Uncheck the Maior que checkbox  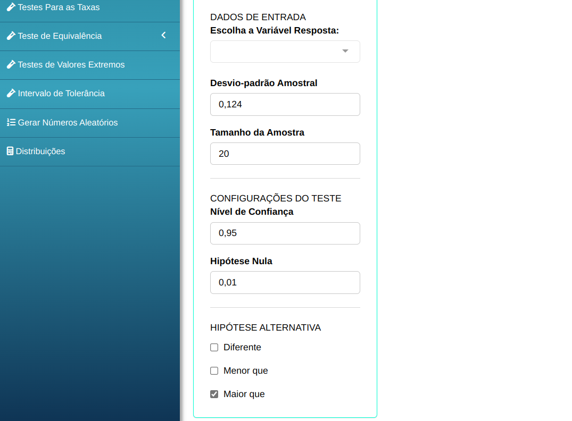point(214,394)
